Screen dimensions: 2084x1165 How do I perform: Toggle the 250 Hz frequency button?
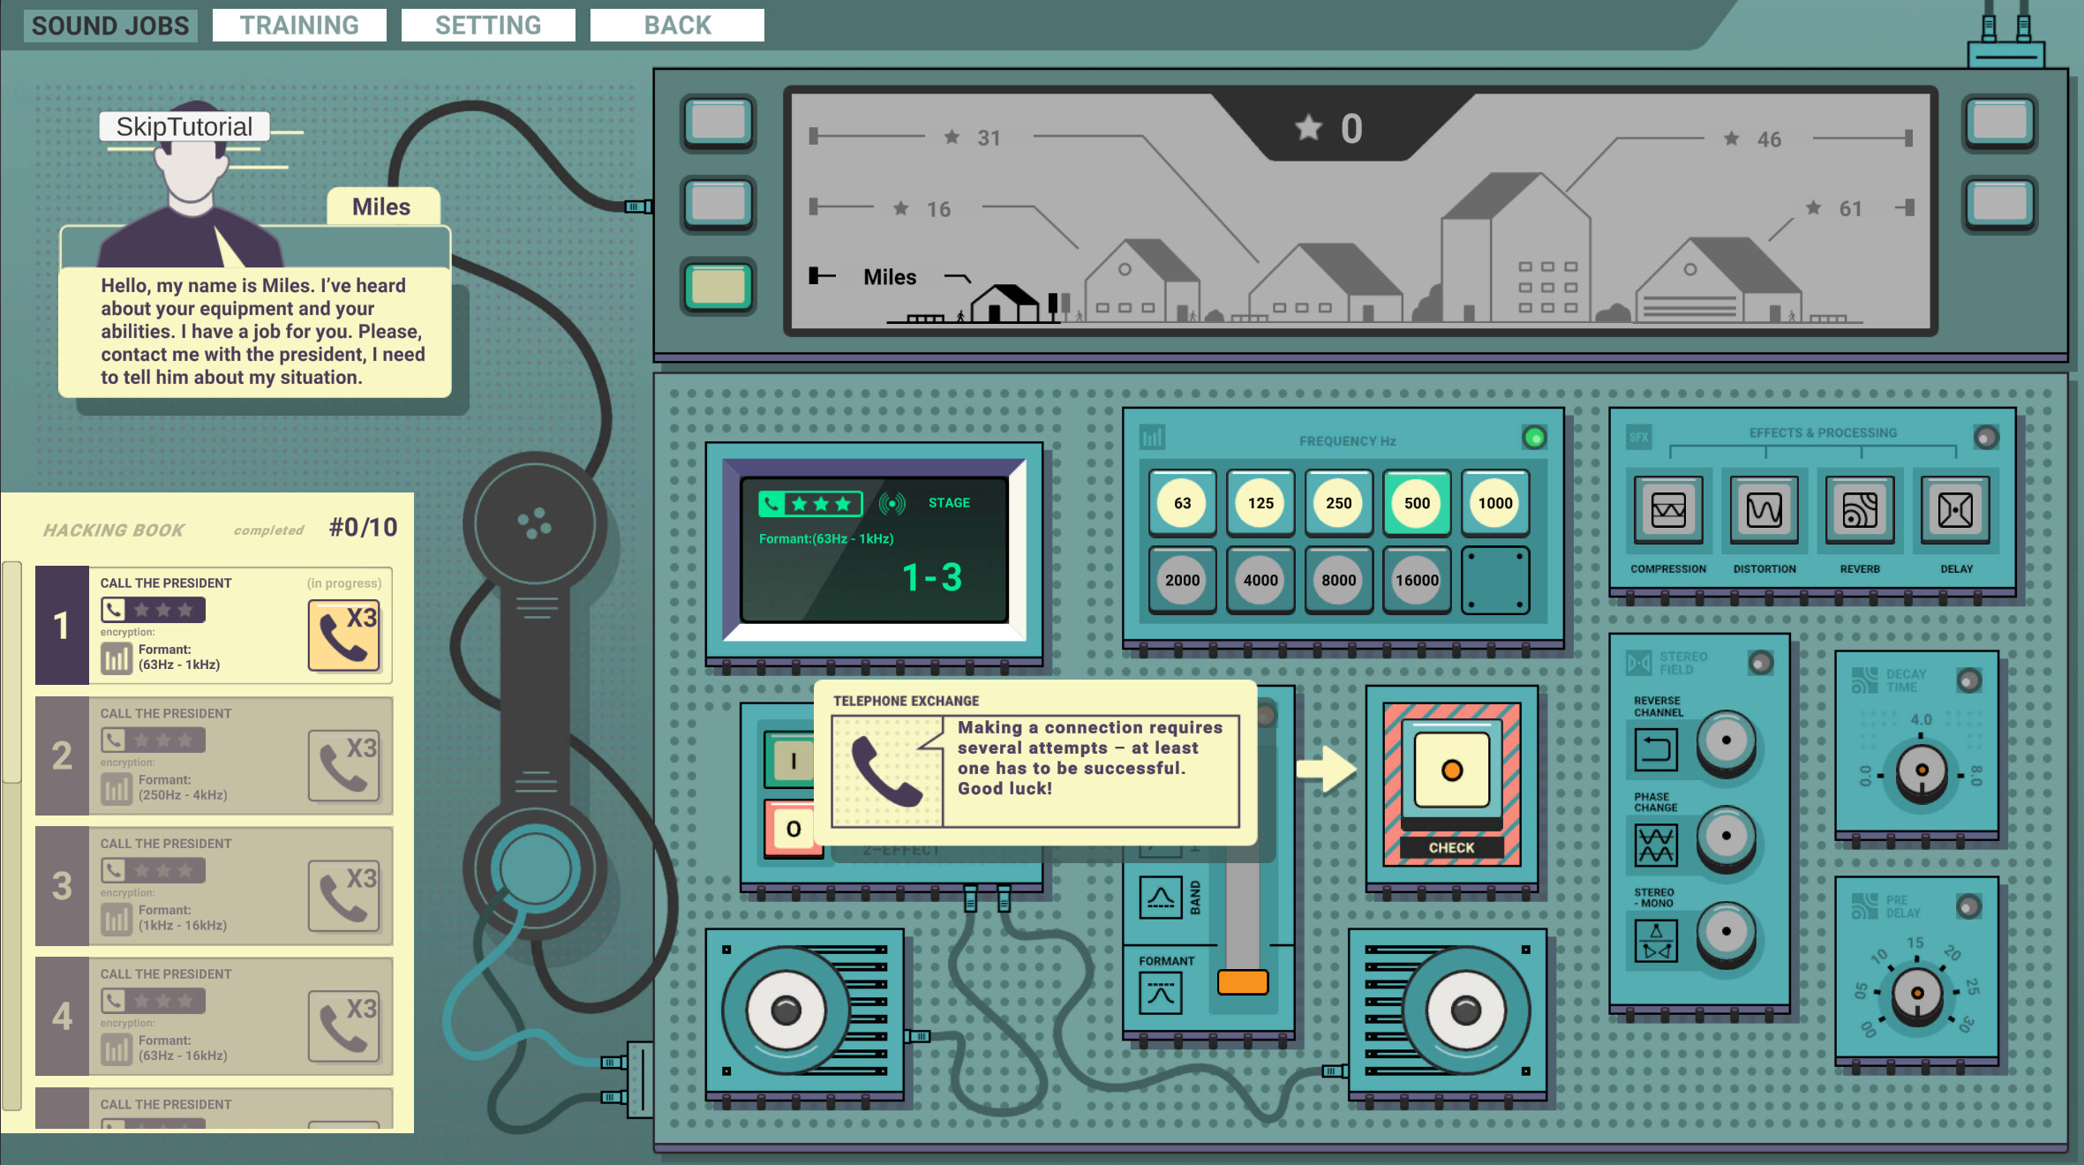(1338, 503)
